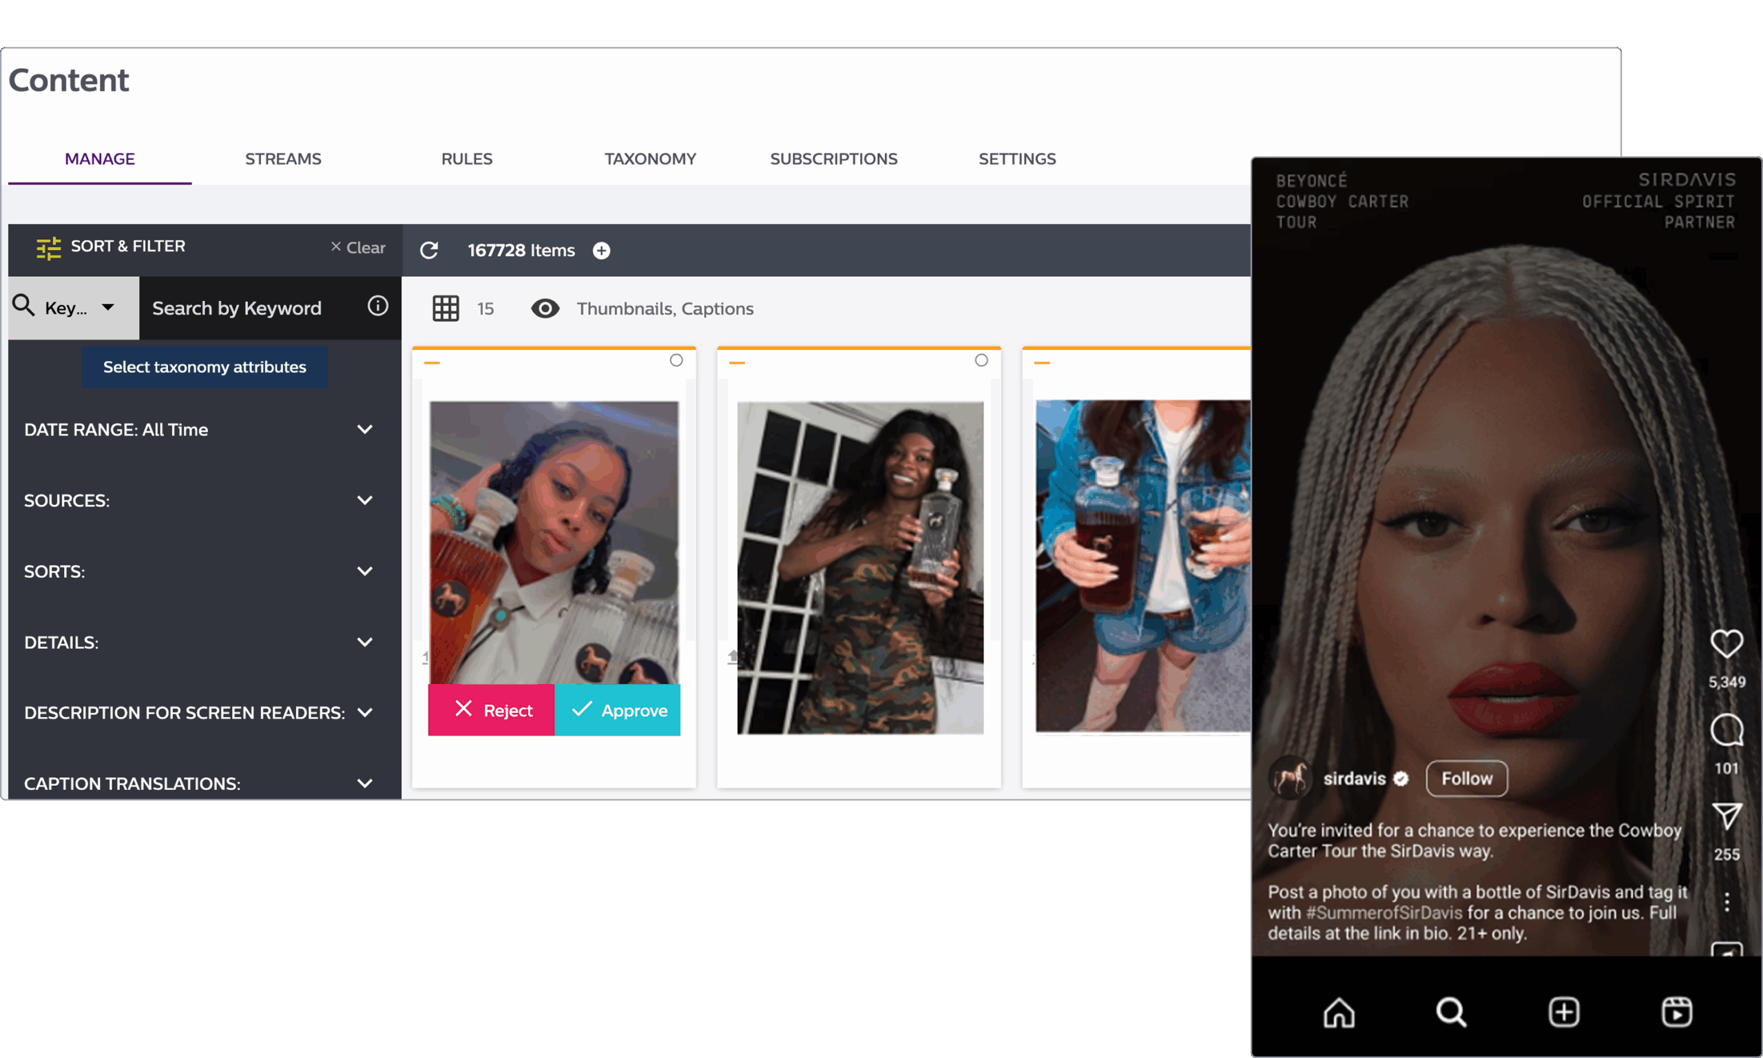Click Select taxonomy attributes button
The width and height of the screenshot is (1763, 1058).
205,367
